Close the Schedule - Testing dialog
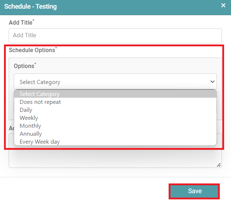The height and width of the screenshot is (203, 231). 223,5
